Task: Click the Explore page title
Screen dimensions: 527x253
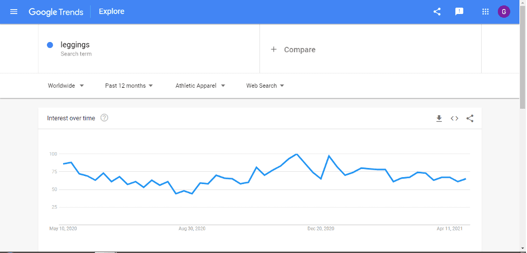Action: coord(112,11)
